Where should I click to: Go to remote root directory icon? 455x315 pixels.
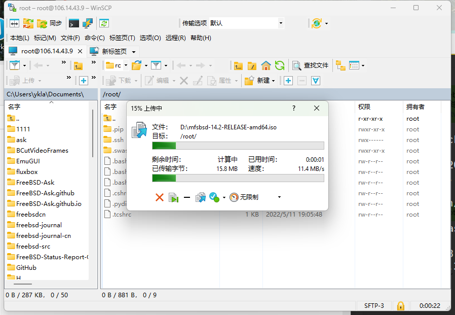point(252,65)
